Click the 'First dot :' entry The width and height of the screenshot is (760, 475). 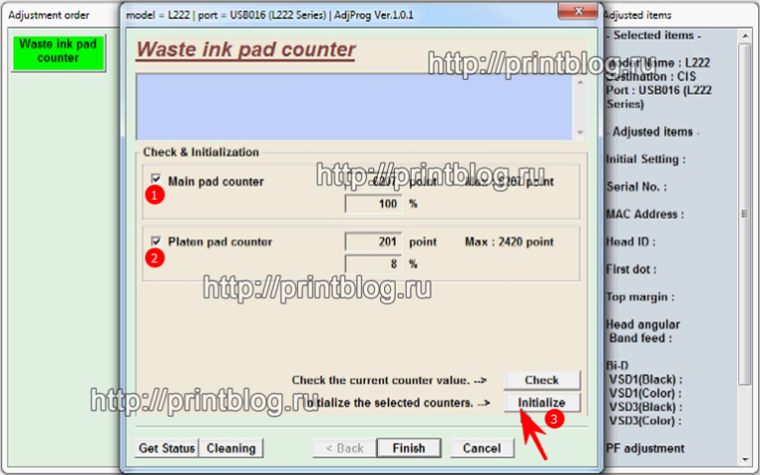631,269
